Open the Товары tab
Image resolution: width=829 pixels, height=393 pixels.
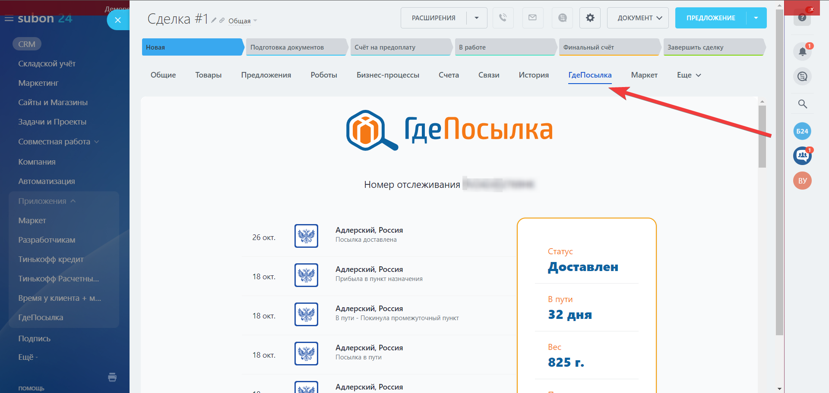tap(209, 75)
